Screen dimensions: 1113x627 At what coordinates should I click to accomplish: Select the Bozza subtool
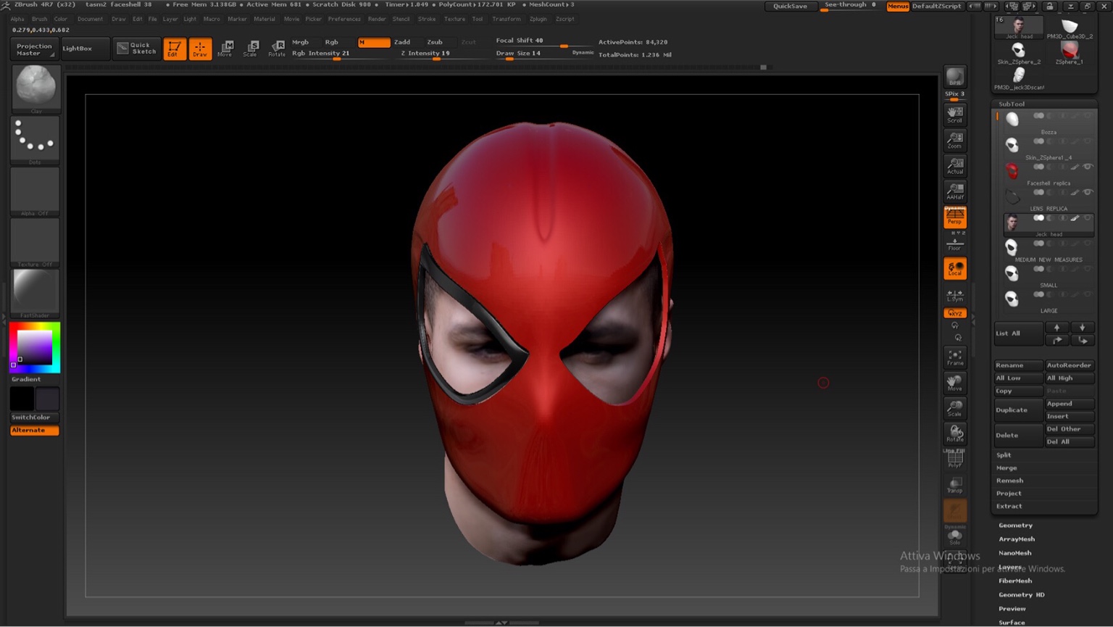(x=1049, y=123)
